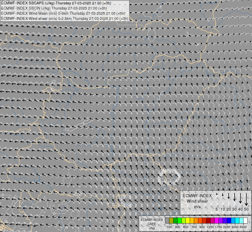Image resolution: width=252 pixels, height=232 pixels.
Task: Click the arrow above wind shear value 5
Action: click(x=217, y=194)
